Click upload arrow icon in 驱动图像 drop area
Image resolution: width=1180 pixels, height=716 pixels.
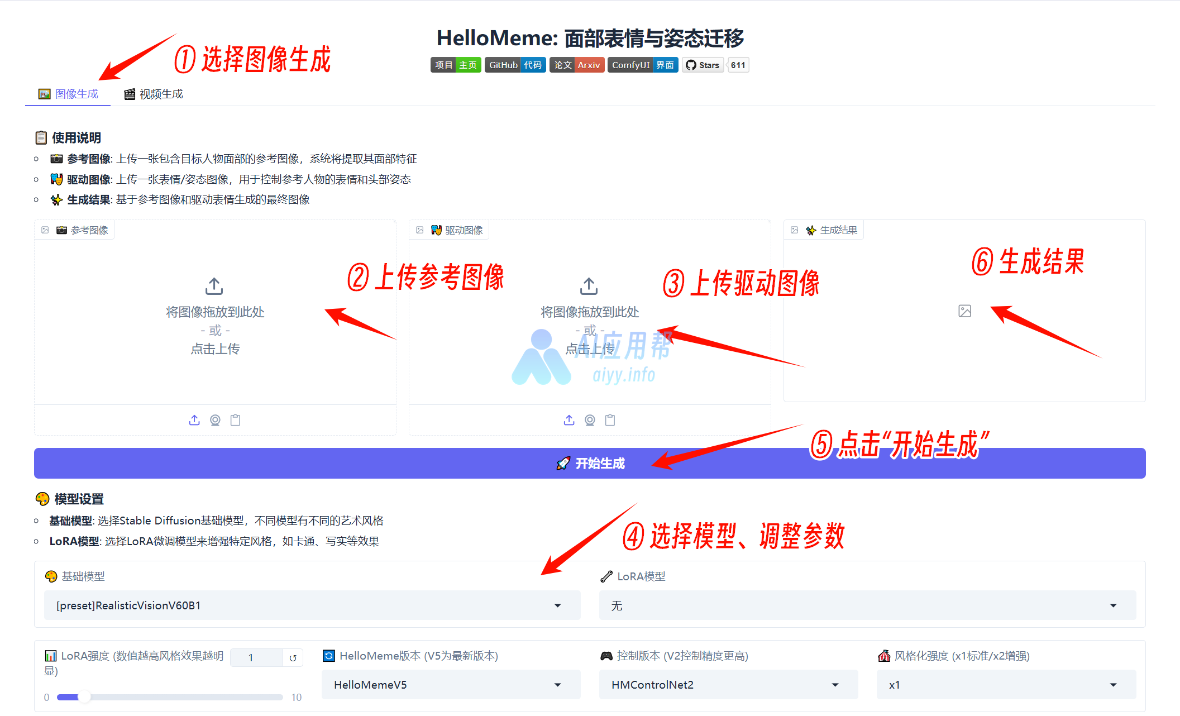(589, 286)
